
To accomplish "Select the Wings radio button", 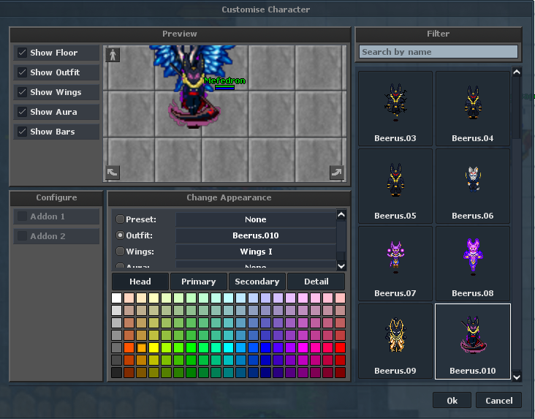I will [x=120, y=252].
